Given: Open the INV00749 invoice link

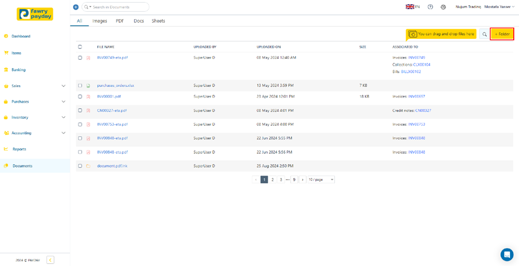Looking at the screenshot, I should tap(417, 57).
